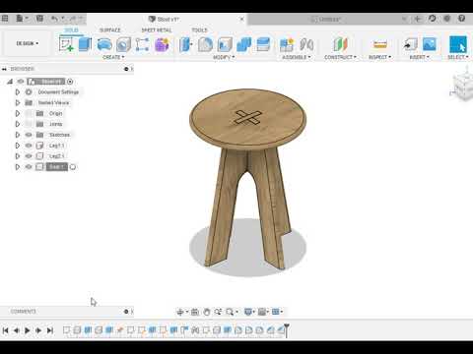Click the Undo arrow

pyautogui.click(x=54, y=19)
